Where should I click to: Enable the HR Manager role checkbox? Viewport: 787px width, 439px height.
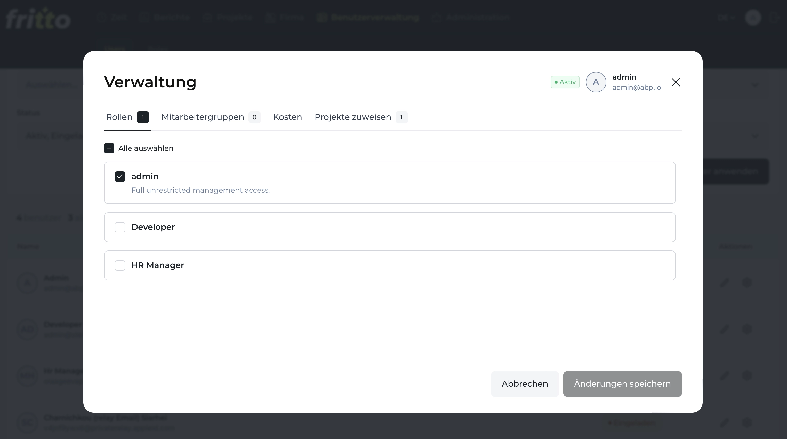pyautogui.click(x=120, y=265)
